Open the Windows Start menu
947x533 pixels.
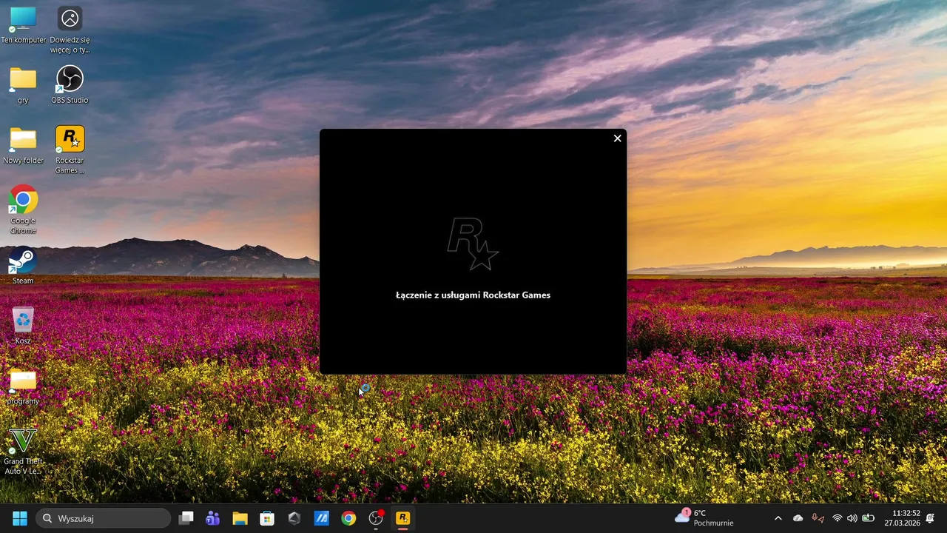[20, 518]
